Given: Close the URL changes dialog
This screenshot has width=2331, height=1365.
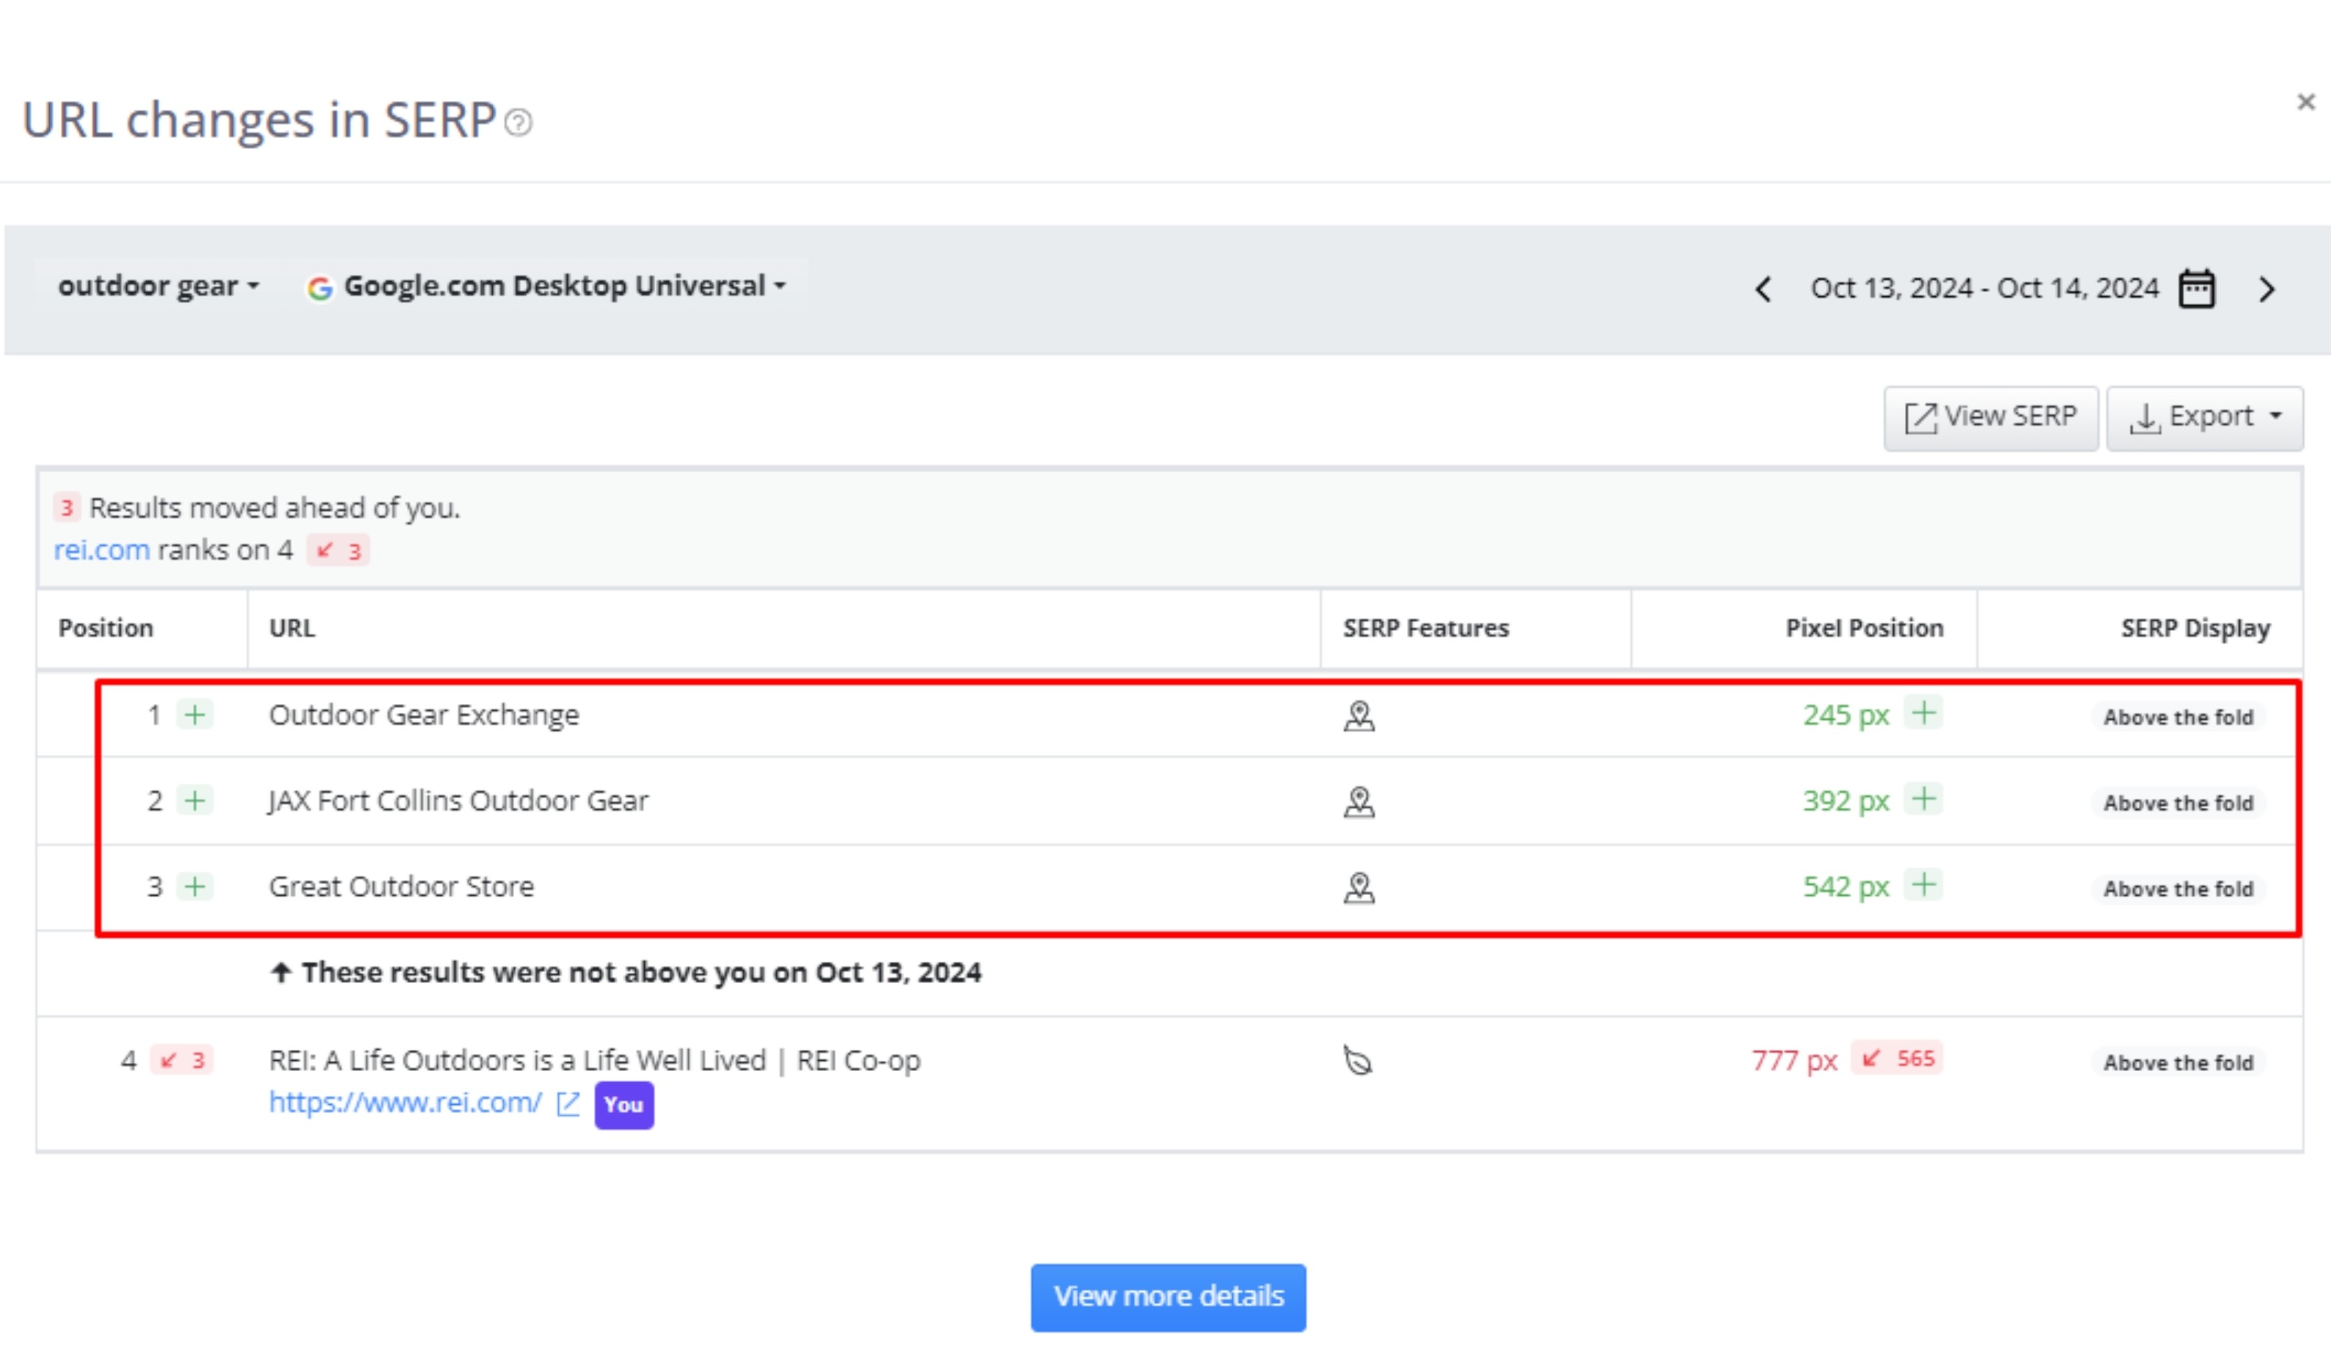Looking at the screenshot, I should 2305,102.
